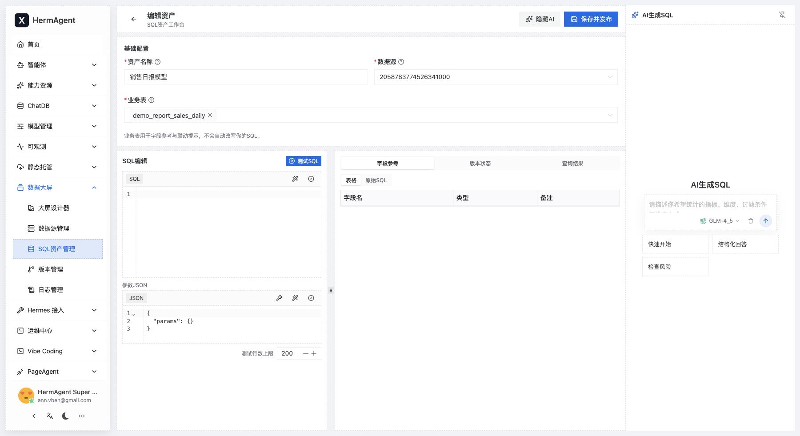Go back using the back arrow icon
This screenshot has width=800, height=436.
click(x=133, y=19)
